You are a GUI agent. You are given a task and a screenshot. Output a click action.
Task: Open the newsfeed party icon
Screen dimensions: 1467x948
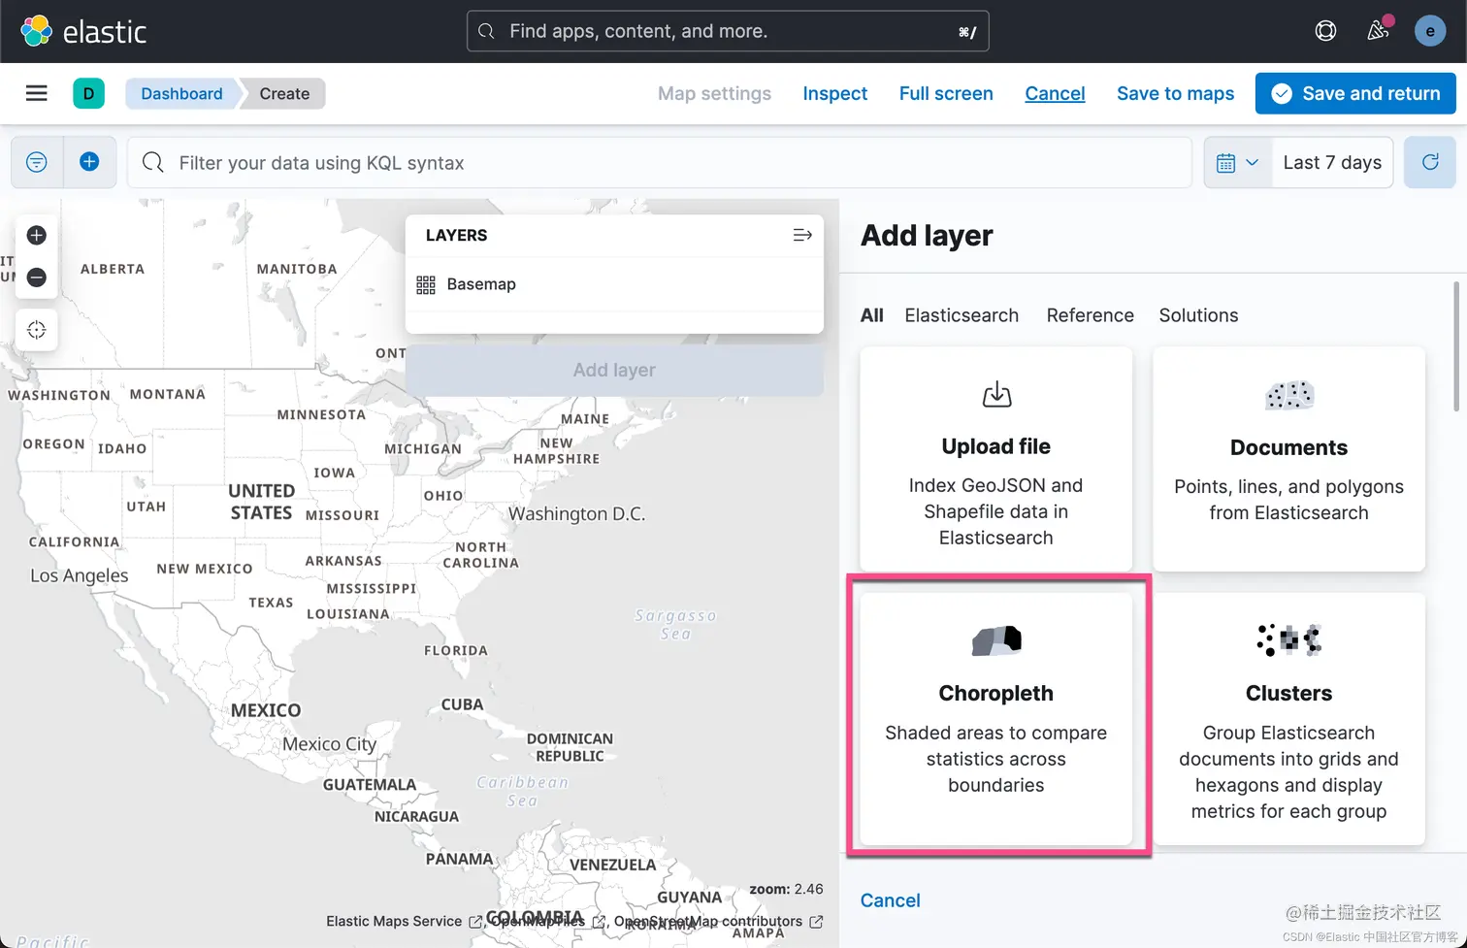(1378, 31)
